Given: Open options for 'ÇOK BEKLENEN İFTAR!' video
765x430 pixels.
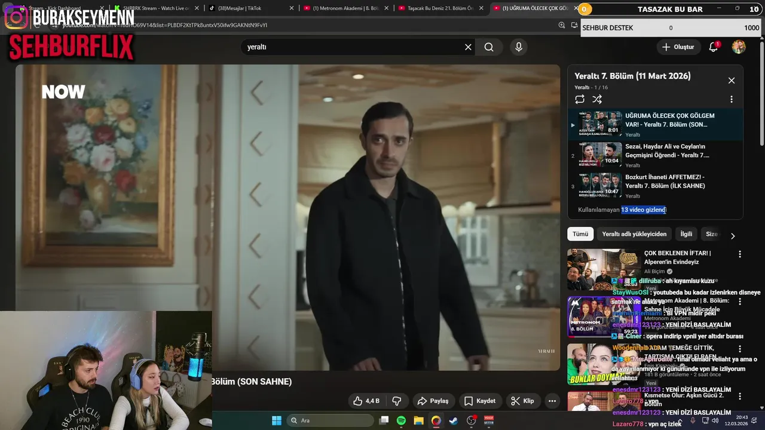Looking at the screenshot, I should (x=739, y=254).
